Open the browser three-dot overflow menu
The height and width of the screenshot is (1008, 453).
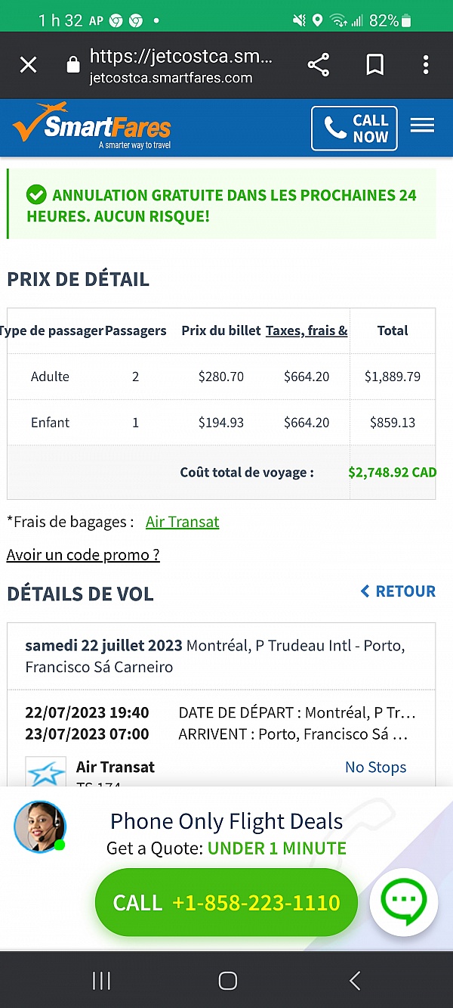click(x=425, y=65)
